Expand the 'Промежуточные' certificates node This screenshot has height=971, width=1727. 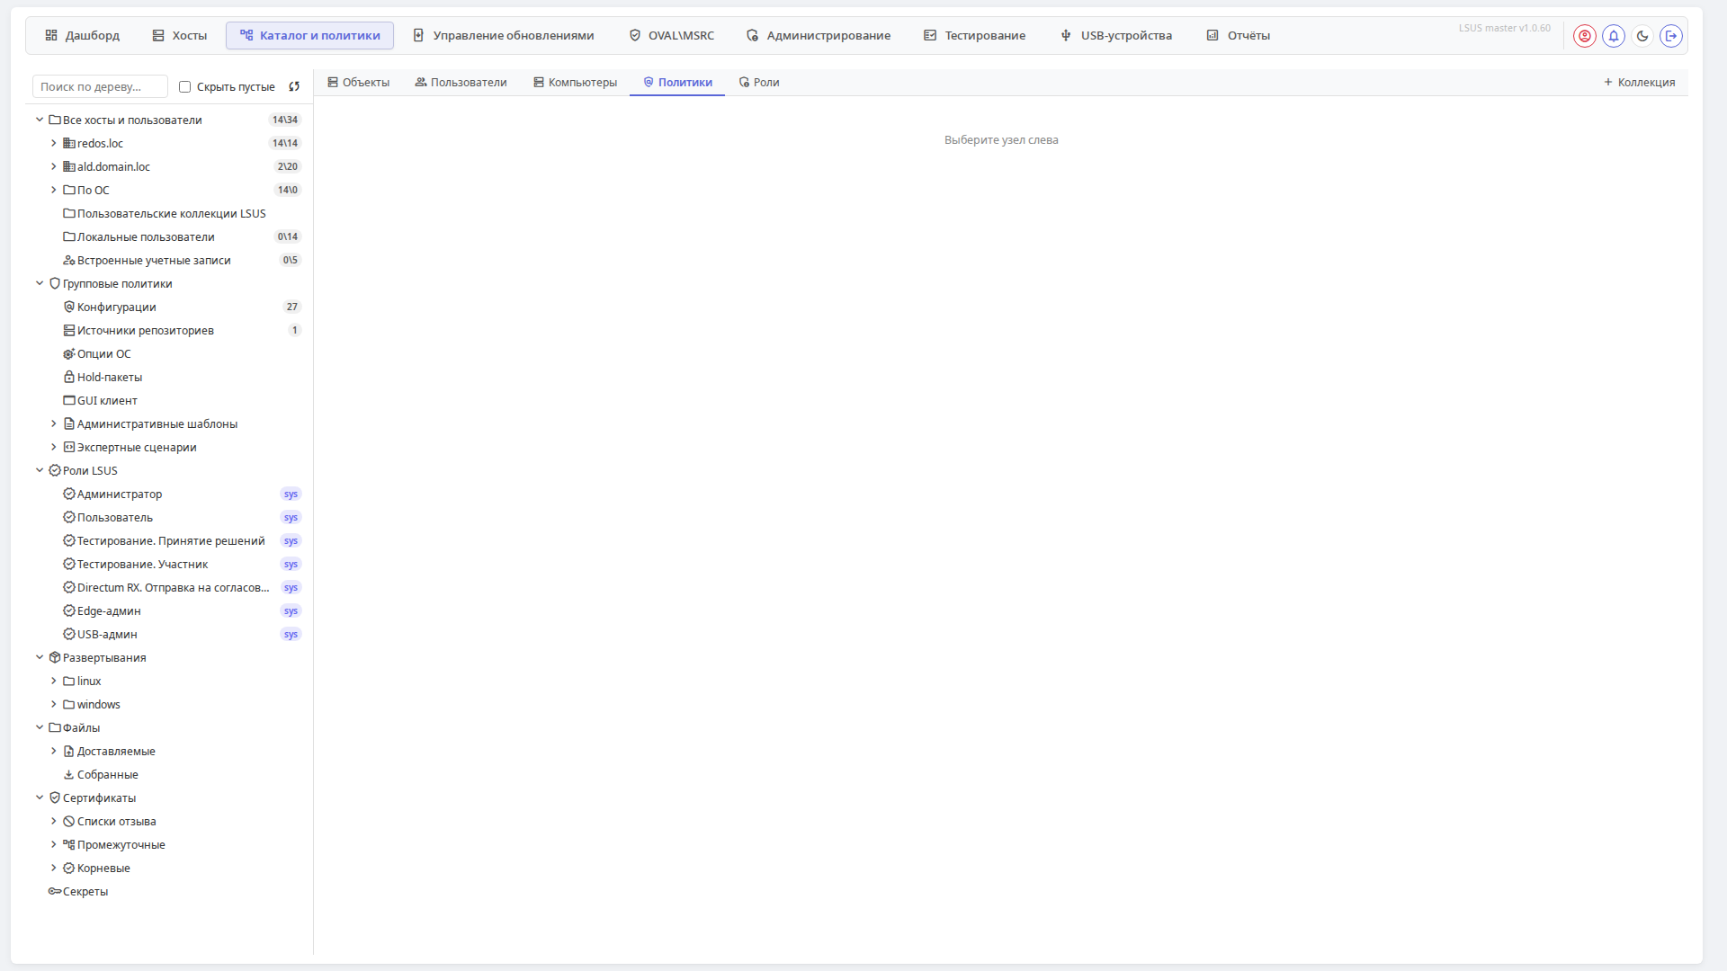pos(54,844)
